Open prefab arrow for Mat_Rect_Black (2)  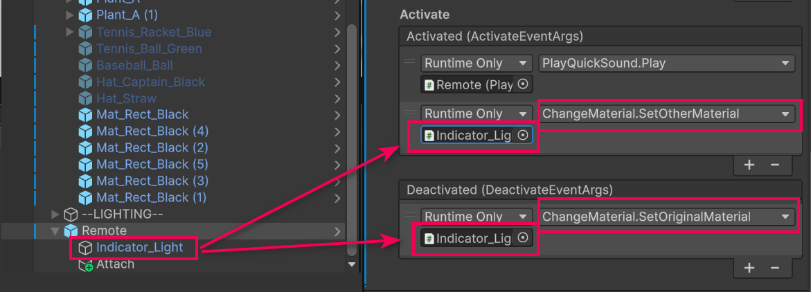(x=337, y=147)
